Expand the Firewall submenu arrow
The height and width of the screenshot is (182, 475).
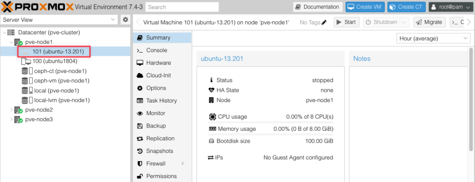(183, 164)
